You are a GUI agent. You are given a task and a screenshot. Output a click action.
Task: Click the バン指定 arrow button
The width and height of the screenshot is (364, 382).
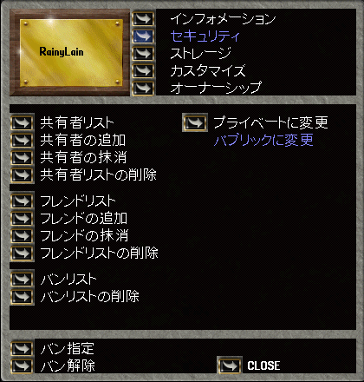22,349
